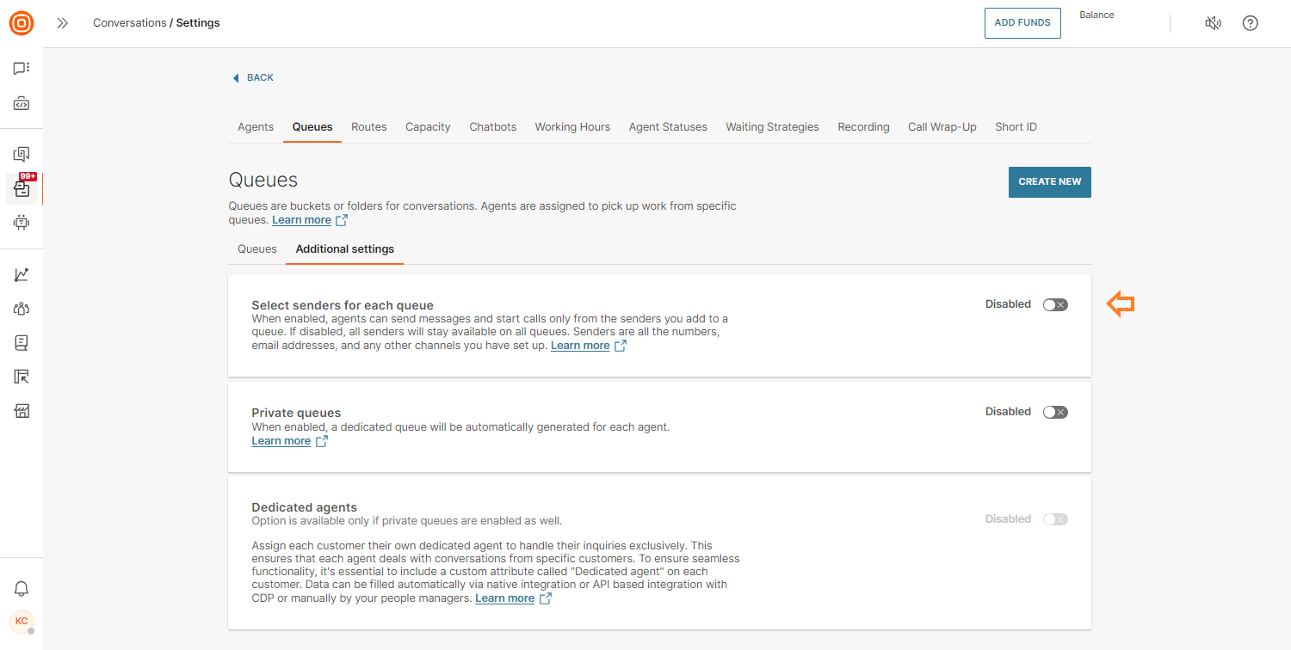Expand the sidebar with double chevron
The height and width of the screenshot is (650, 1291).
[x=62, y=23]
